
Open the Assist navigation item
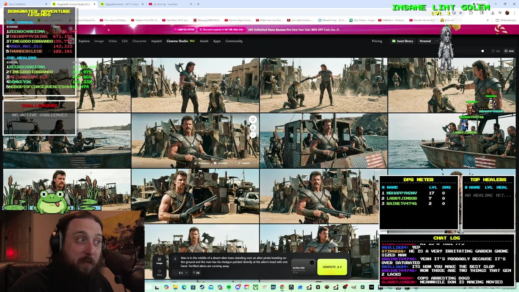[x=204, y=41]
